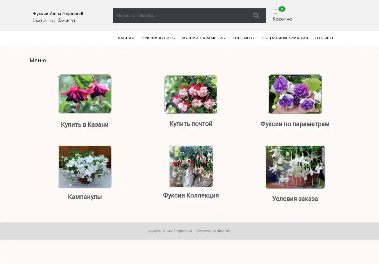Screen dimensions: 379x264
Task: Visit the Отзывы reviews page
Action: (x=324, y=38)
